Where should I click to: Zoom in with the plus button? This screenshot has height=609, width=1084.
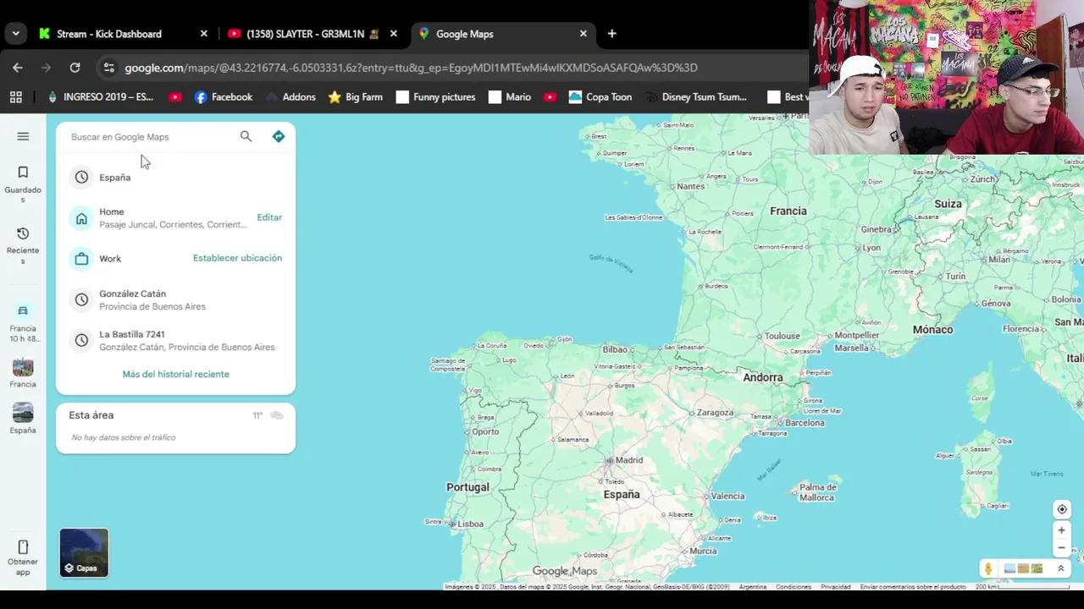click(x=1061, y=530)
